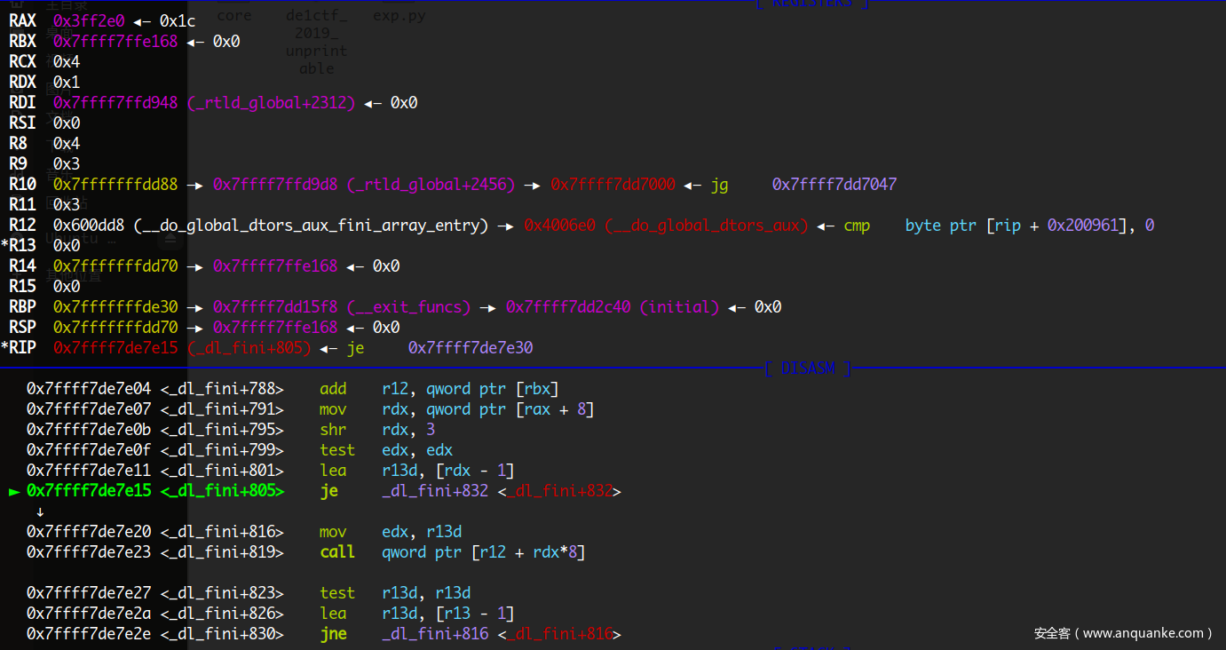Click the DISASM section header
Image resolution: width=1226 pixels, height=650 pixels.
tap(808, 368)
